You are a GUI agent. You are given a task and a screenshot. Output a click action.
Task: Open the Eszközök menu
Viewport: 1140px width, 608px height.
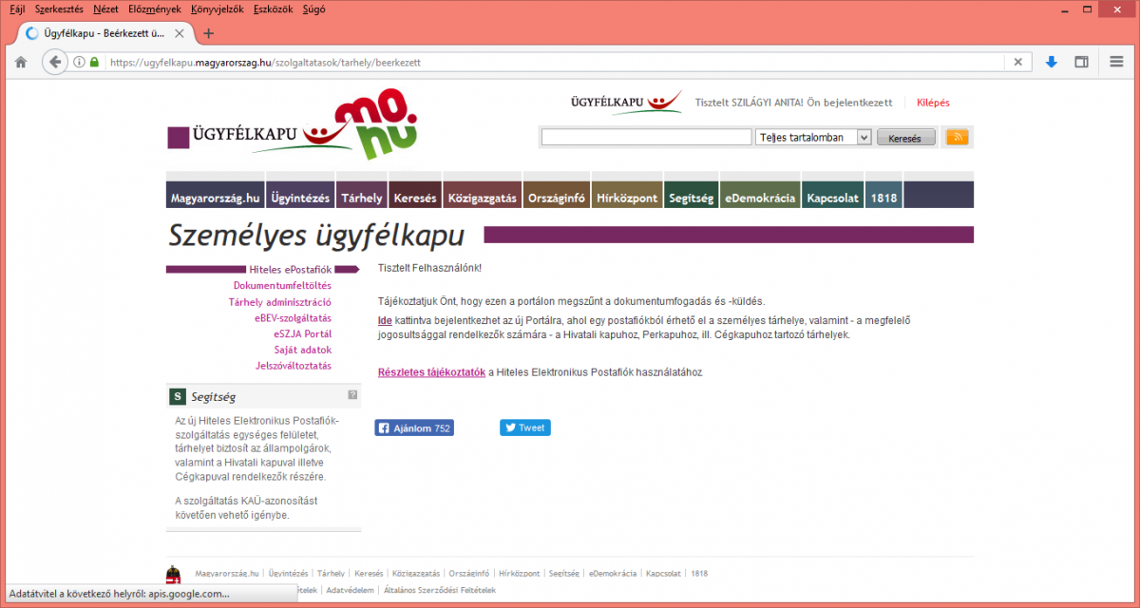click(274, 9)
